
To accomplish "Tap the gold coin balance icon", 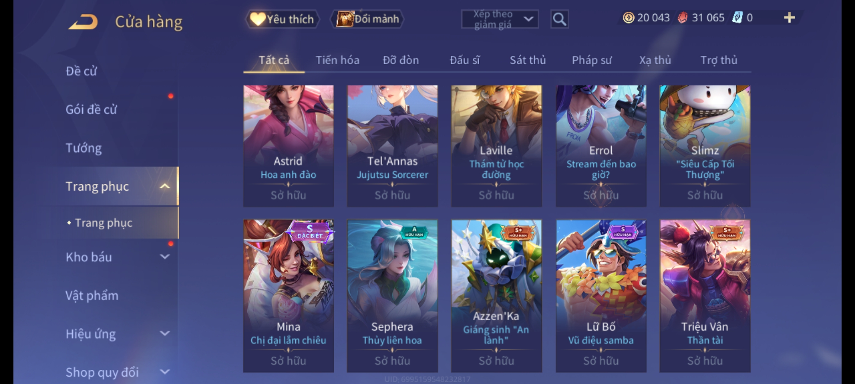I will point(628,18).
